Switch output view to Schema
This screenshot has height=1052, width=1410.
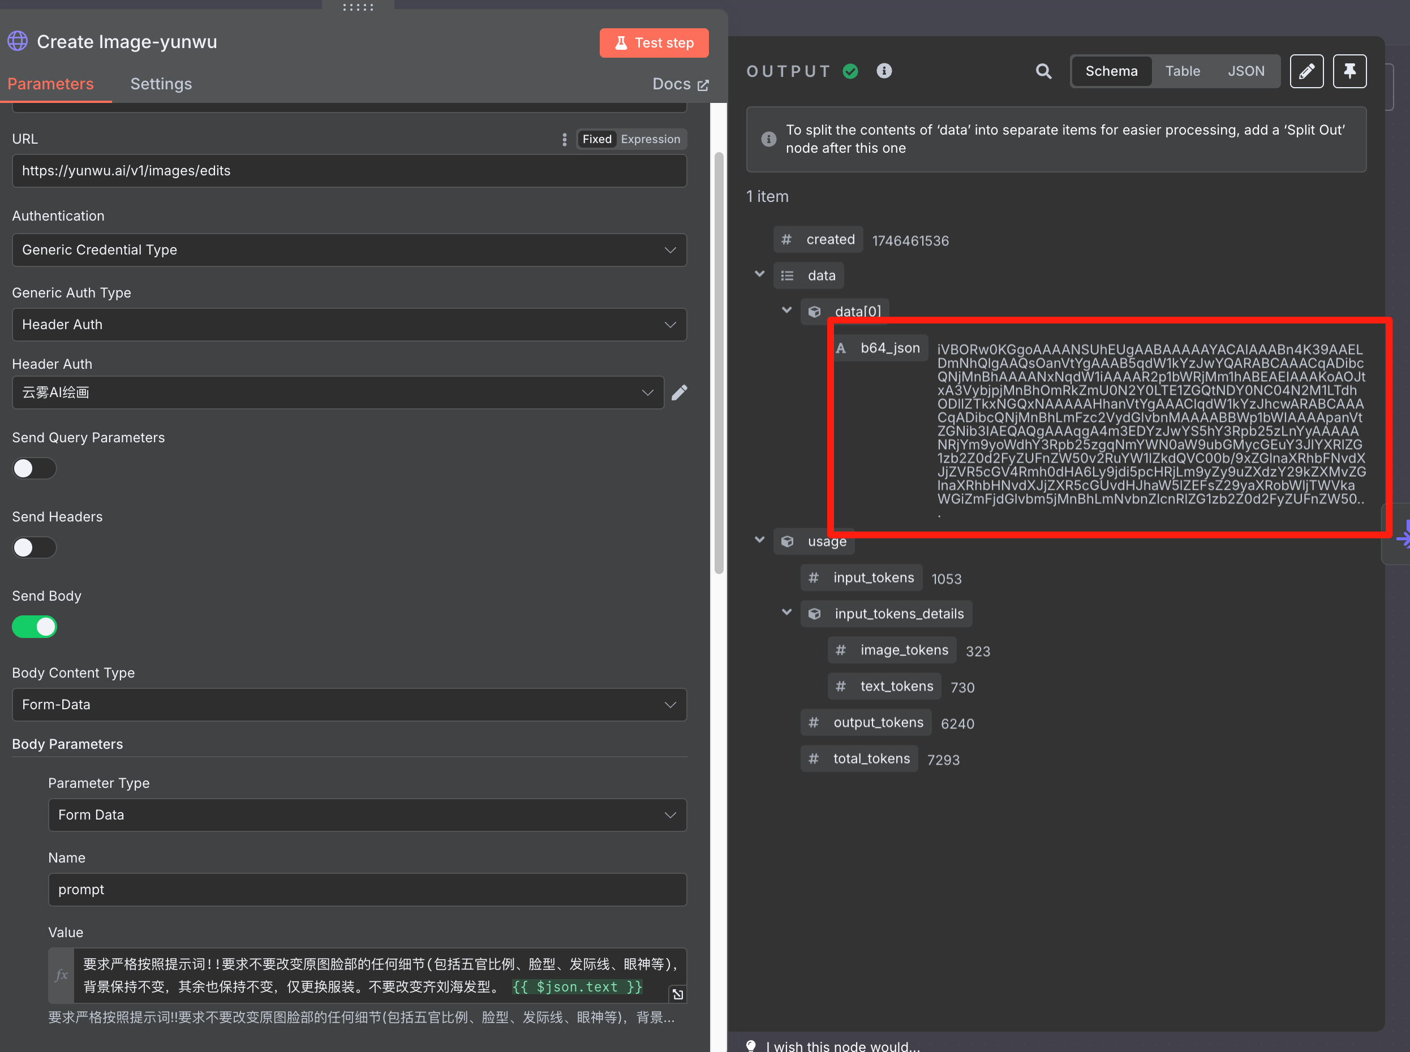(1111, 71)
